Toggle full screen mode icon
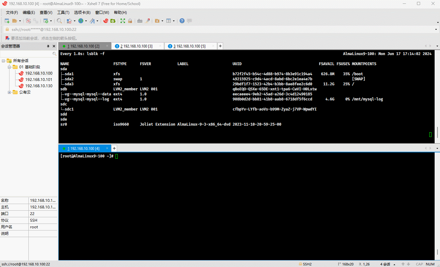The width and height of the screenshot is (440, 267). [123, 21]
